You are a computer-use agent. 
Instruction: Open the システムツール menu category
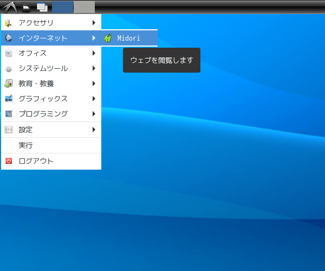tap(51, 68)
